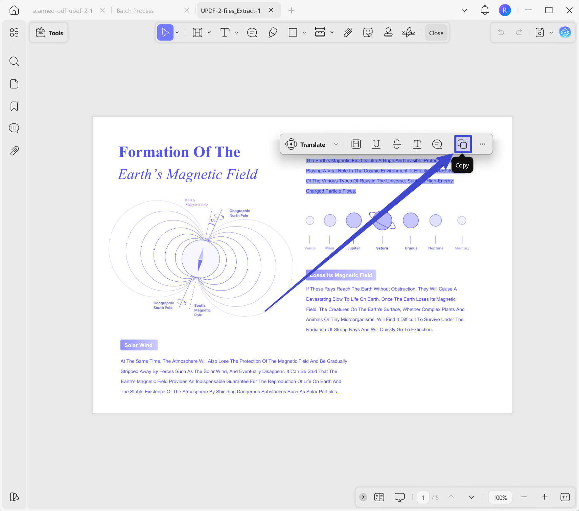579x511 pixels.
Task: Go to next page arrow
Action: [471, 497]
